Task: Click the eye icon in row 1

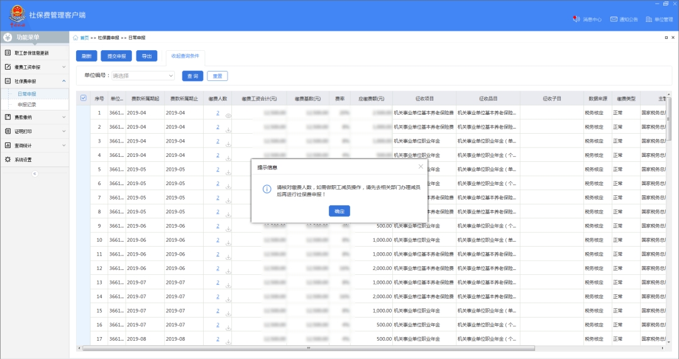Action: pyautogui.click(x=228, y=116)
